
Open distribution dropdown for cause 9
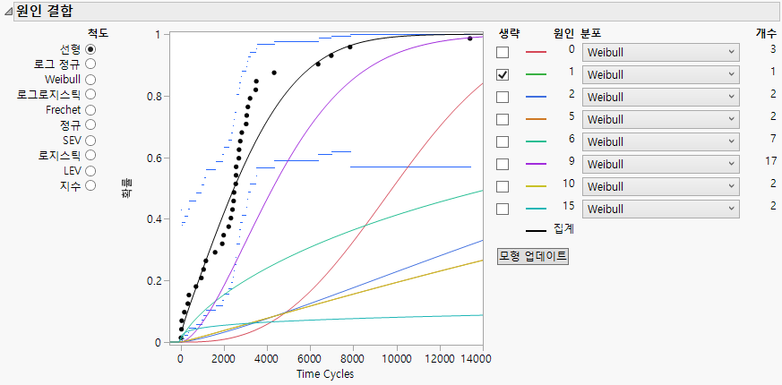point(661,164)
